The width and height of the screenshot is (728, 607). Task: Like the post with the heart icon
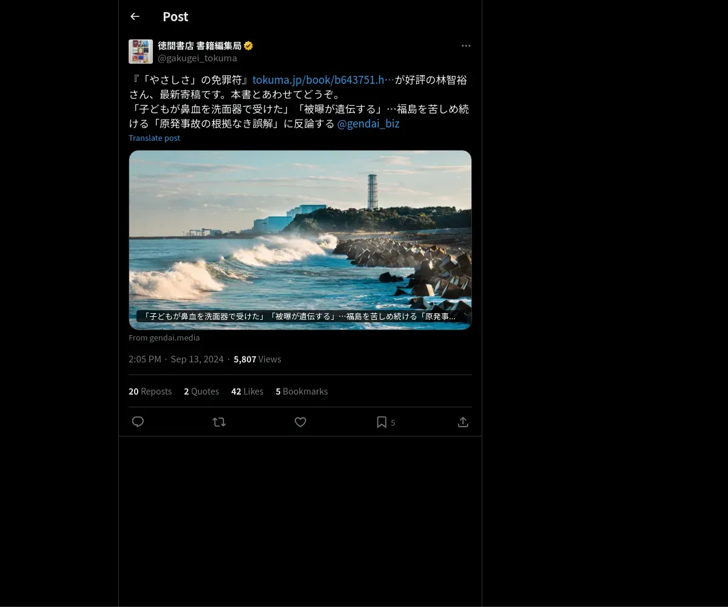click(x=300, y=422)
